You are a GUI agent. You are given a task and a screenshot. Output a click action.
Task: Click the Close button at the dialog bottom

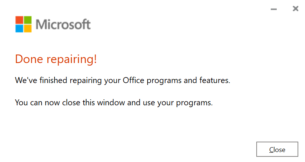[277, 149]
